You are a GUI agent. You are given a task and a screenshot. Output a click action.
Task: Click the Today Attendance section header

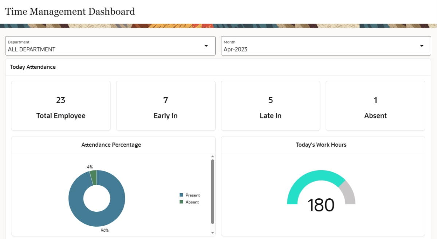33,67
